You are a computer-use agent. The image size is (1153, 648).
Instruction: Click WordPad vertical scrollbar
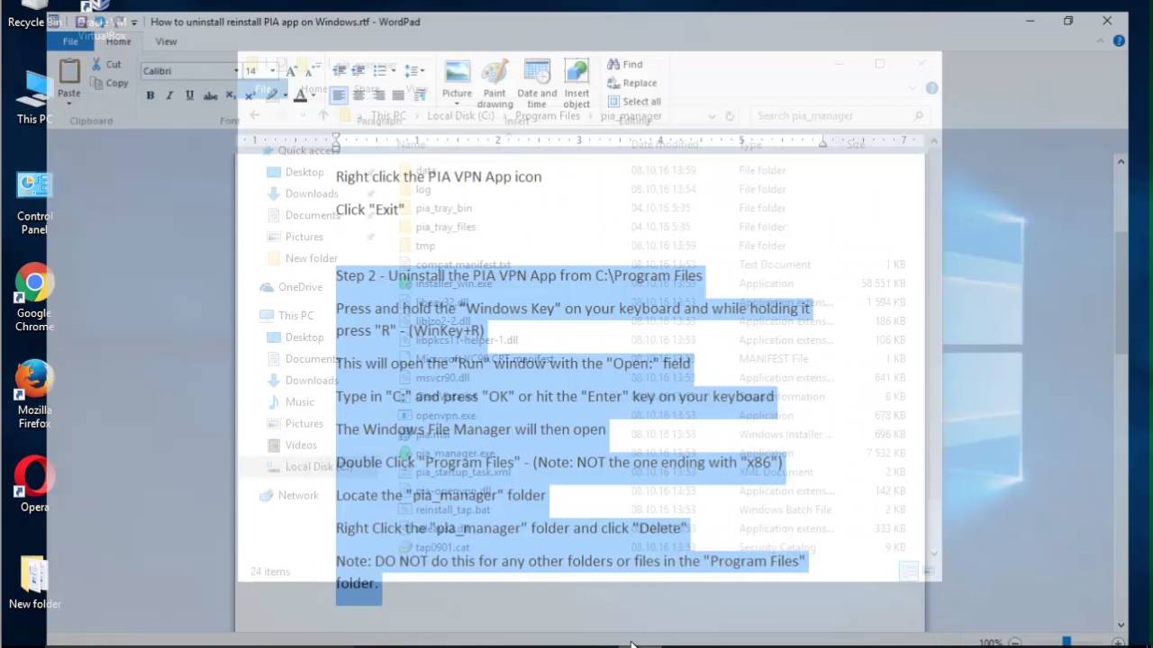pos(1121,392)
